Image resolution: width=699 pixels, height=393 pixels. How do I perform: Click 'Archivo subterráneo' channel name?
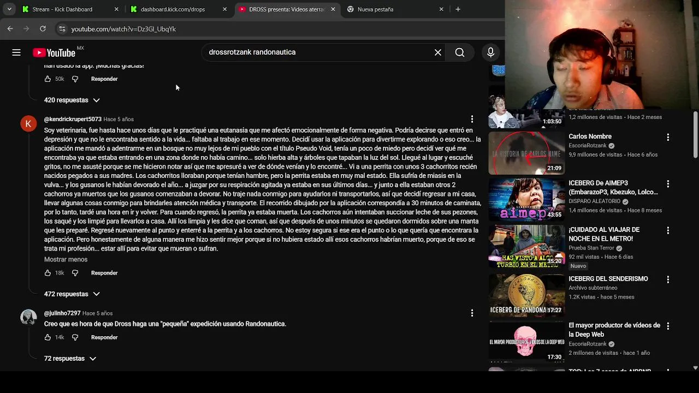tap(593, 288)
